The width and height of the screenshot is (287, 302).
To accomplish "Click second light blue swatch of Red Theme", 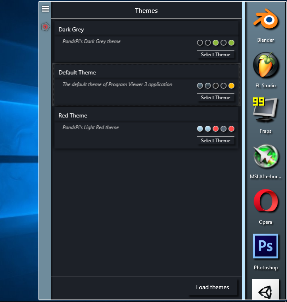I will (x=208, y=129).
